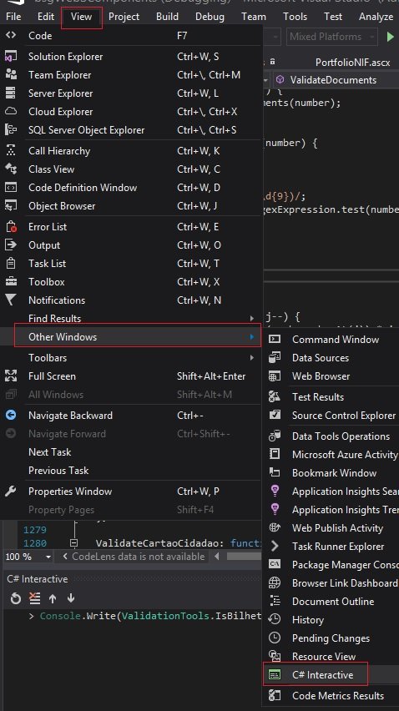The image size is (399, 711).
Task: Click the Task List icon
Action: point(11,263)
